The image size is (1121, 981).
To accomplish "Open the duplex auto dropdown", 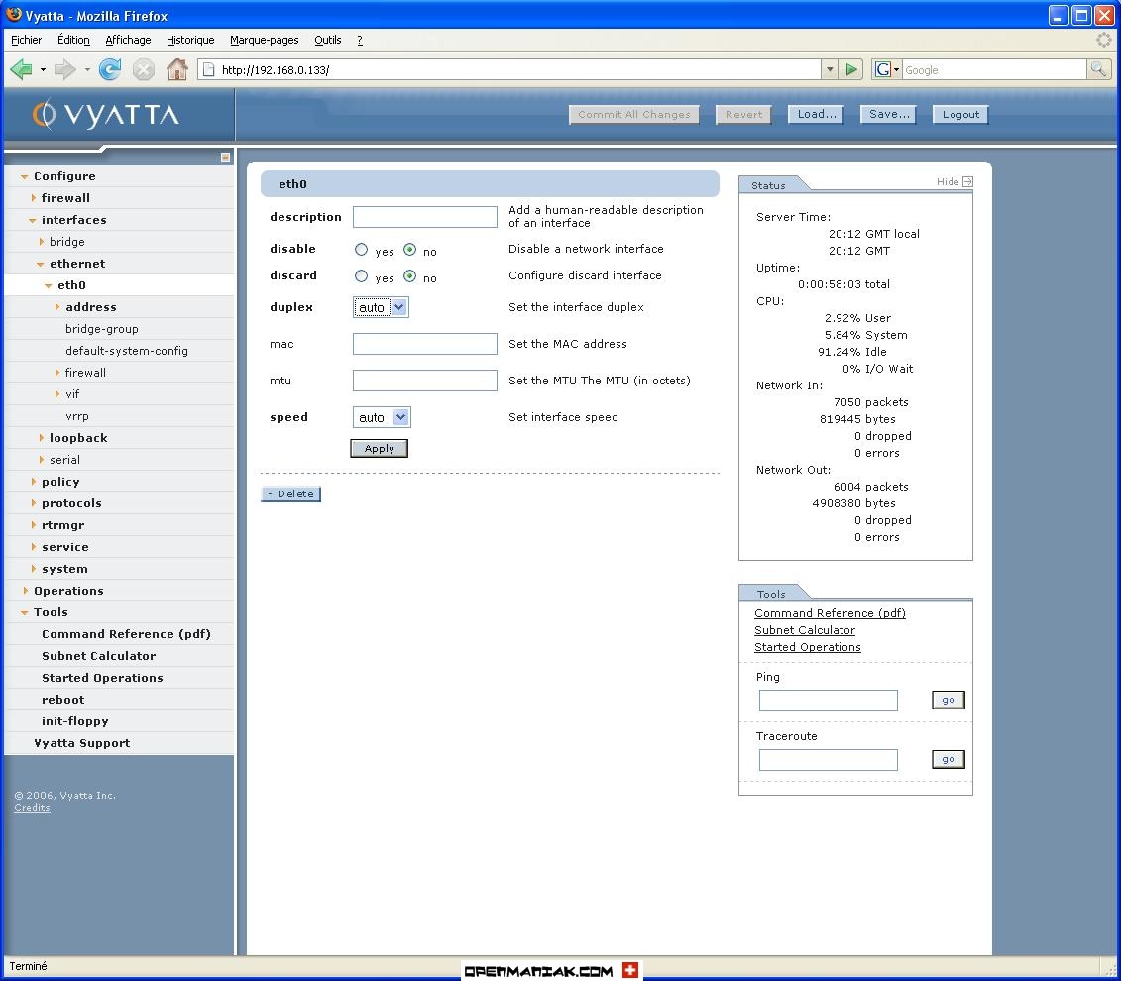I will (x=381, y=307).
